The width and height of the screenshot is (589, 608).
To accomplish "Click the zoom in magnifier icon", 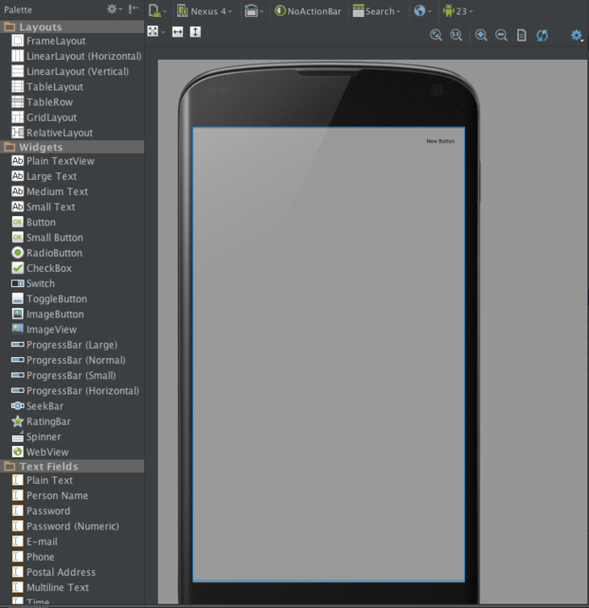I will 481,35.
